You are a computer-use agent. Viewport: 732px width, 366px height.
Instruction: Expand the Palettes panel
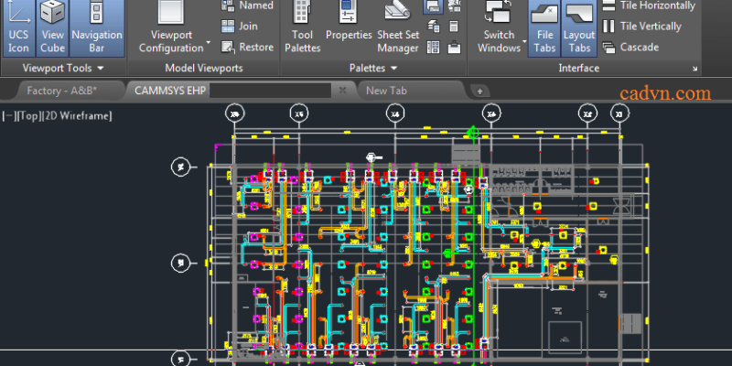point(373,68)
